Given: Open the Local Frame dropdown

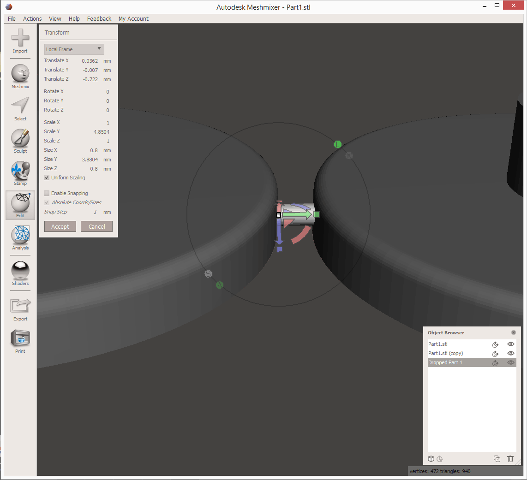Looking at the screenshot, I should coord(74,49).
